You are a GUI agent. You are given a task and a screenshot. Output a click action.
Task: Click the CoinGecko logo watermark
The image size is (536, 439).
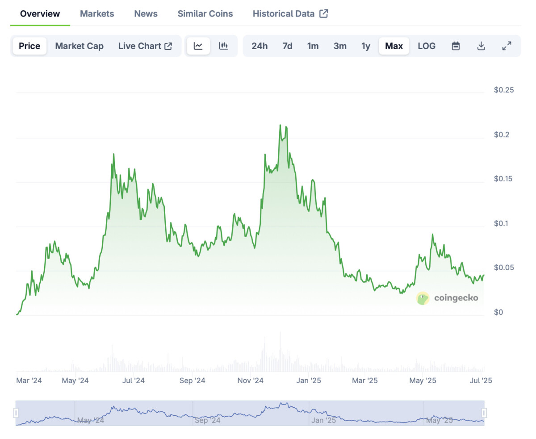[447, 298]
